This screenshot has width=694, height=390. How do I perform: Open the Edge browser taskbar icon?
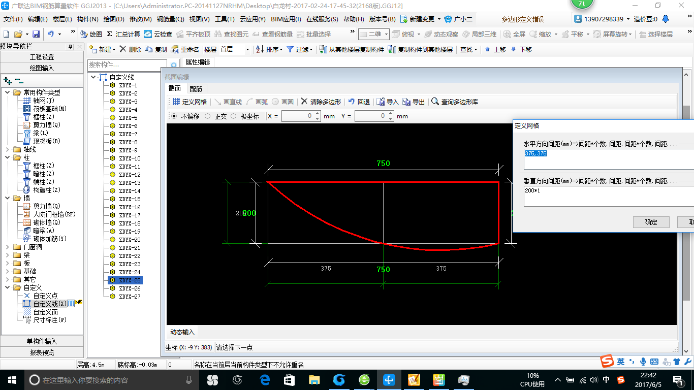(x=265, y=380)
